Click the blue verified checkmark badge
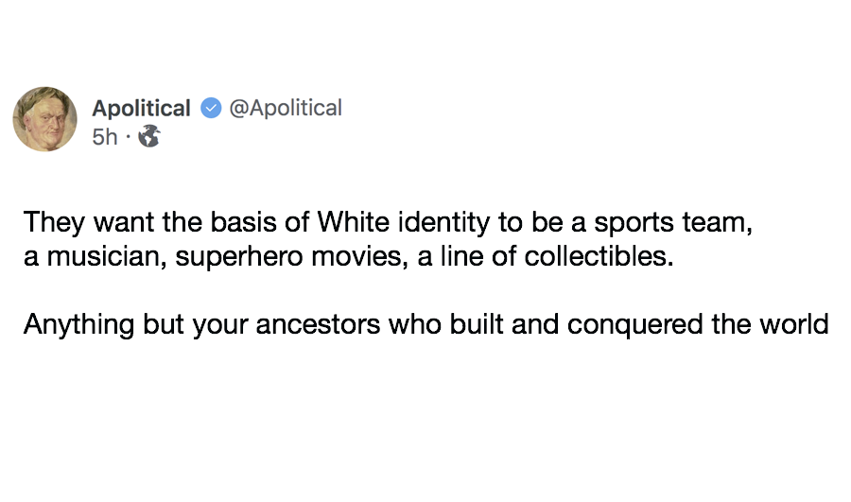The width and height of the screenshot is (851, 502). coord(211,108)
